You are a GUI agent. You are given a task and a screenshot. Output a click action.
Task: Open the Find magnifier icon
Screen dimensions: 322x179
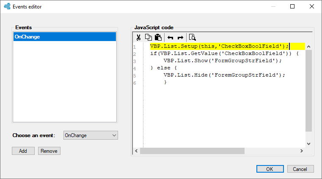click(192, 37)
